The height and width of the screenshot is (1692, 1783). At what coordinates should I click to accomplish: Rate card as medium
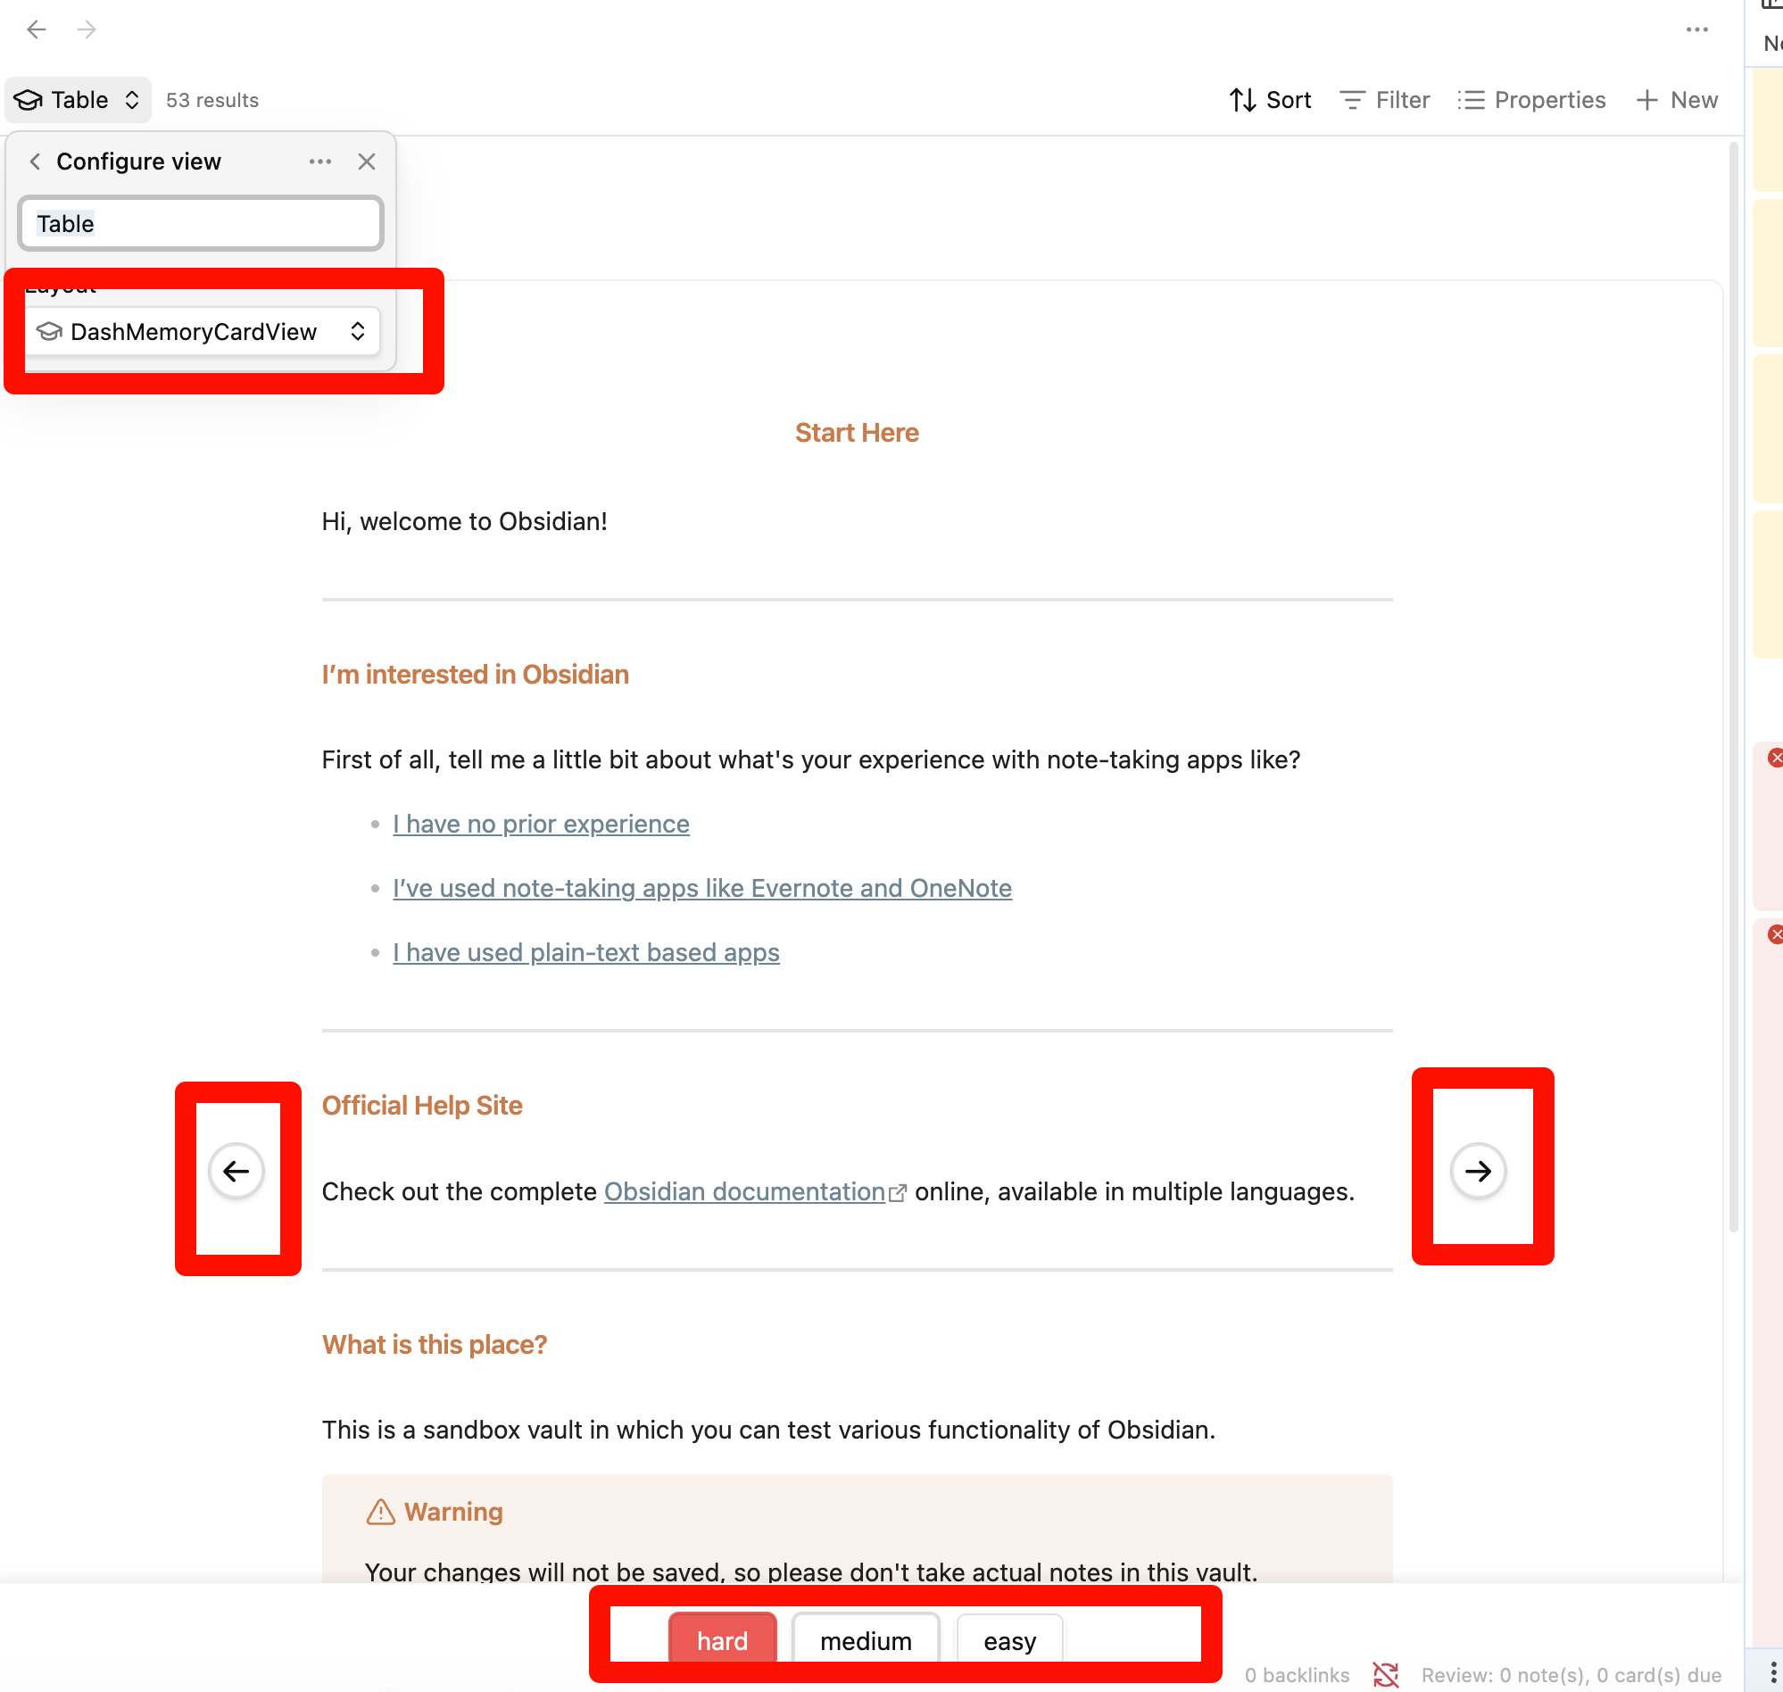pos(865,1639)
